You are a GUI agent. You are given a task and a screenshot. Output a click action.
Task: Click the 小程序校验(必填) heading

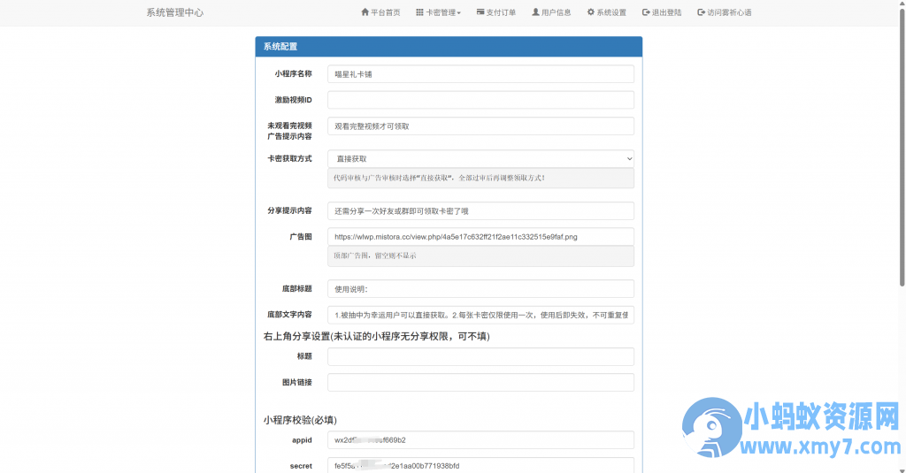[x=300, y=420]
